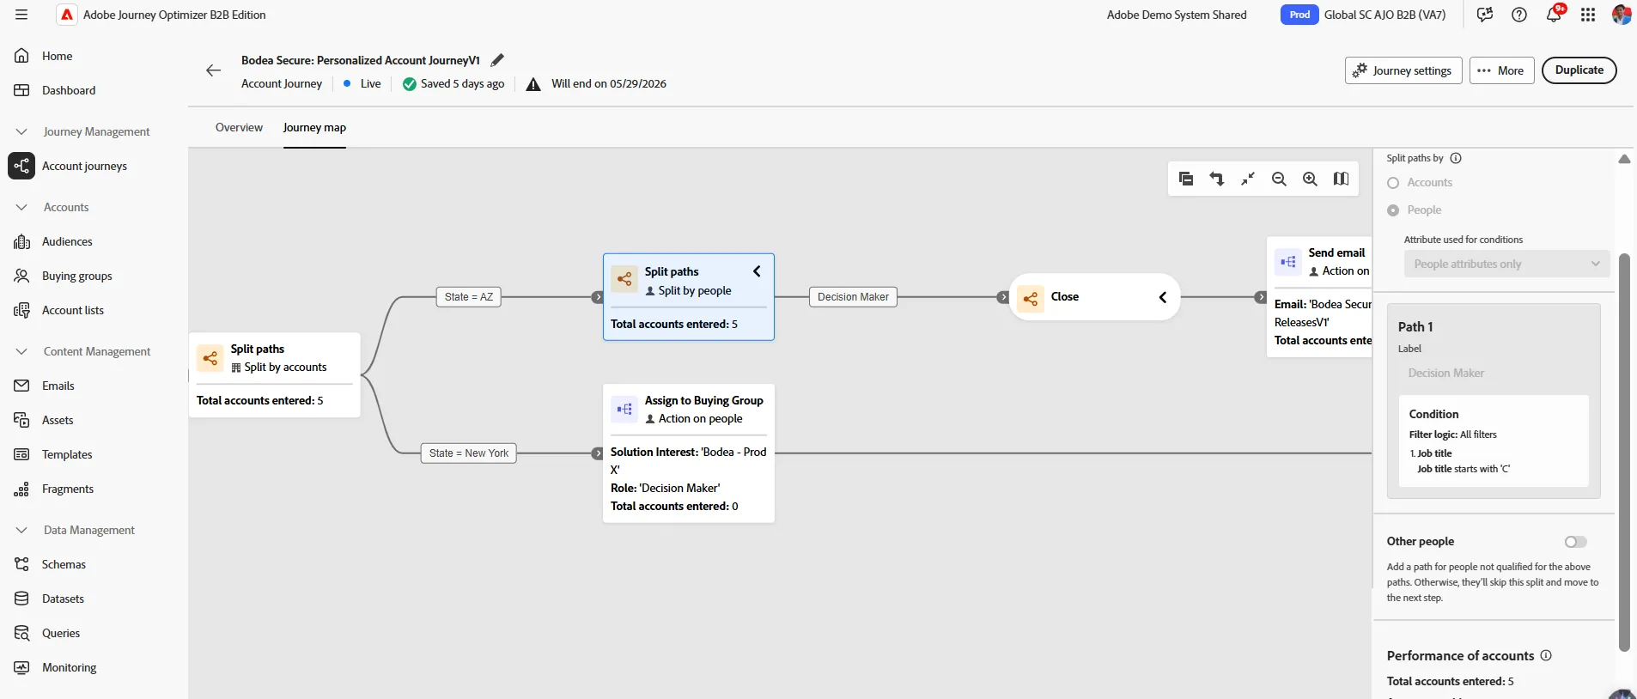Screen dimensions: 1637x699
Task: Click the right panel vertical scrollbar
Action: click(x=1623, y=453)
